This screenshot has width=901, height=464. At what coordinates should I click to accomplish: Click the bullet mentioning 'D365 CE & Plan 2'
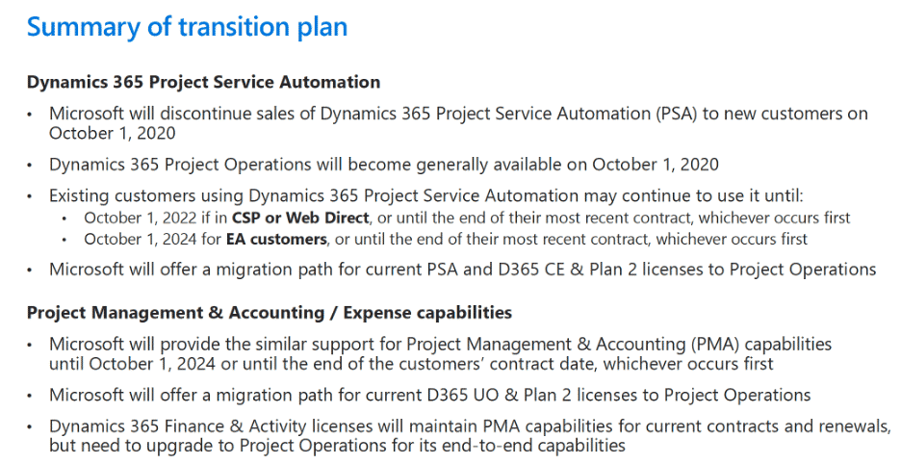[x=462, y=270]
